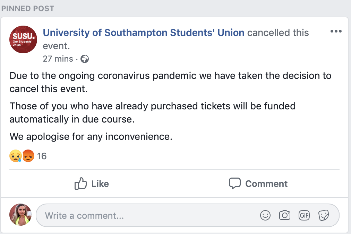Screen dimensions: 351x234
Task: Click the Comment button label
Action: pyautogui.click(x=266, y=184)
